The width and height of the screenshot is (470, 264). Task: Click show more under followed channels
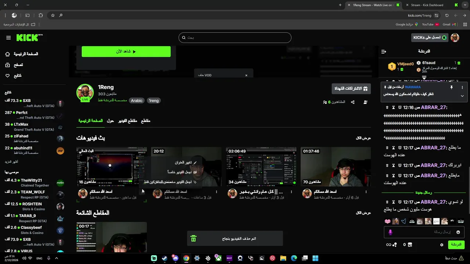pyautogui.click(x=11, y=162)
